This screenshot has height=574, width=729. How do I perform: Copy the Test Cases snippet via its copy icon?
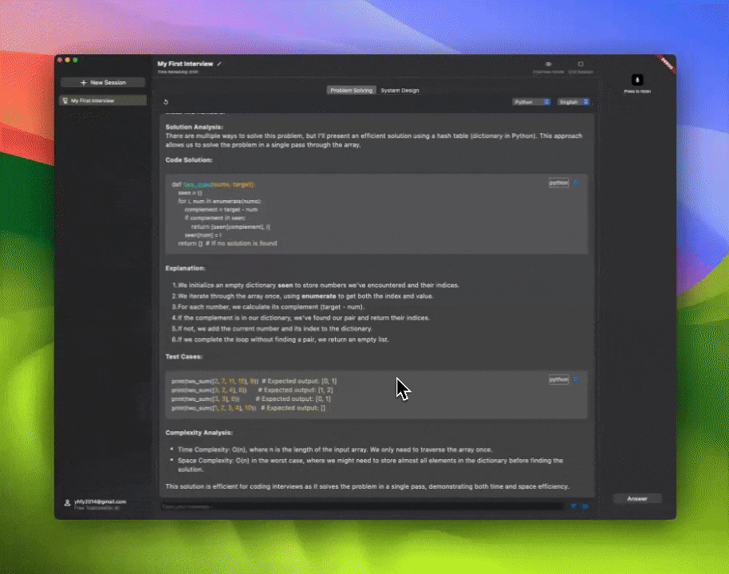coord(575,379)
